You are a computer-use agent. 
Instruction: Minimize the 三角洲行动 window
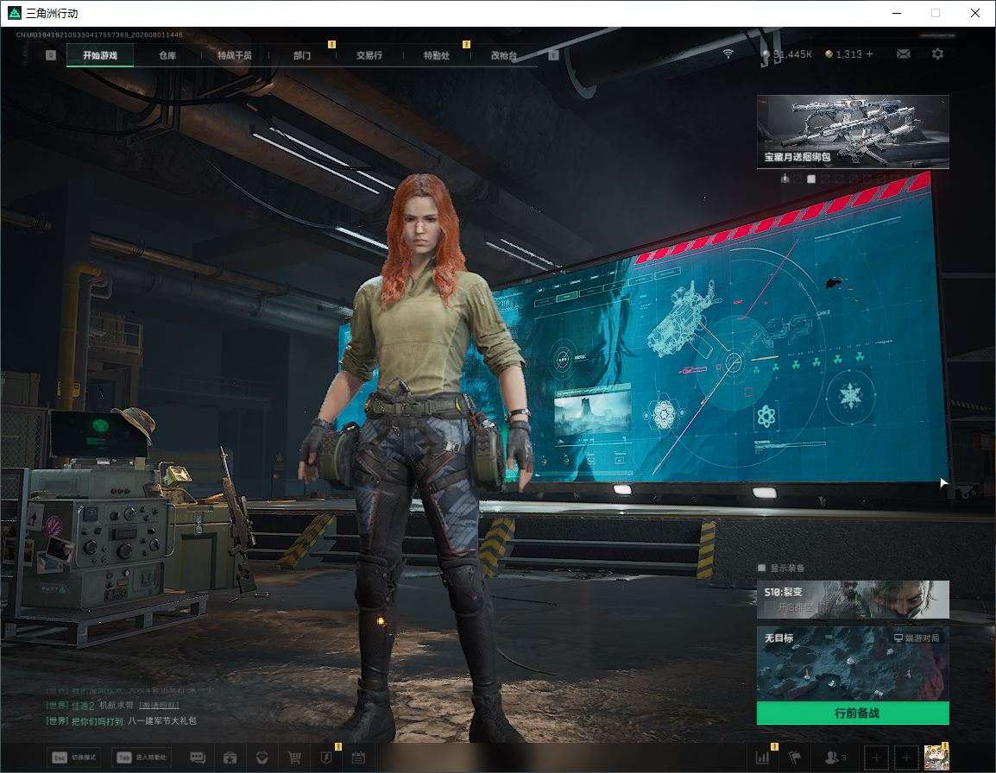pyautogui.click(x=897, y=13)
